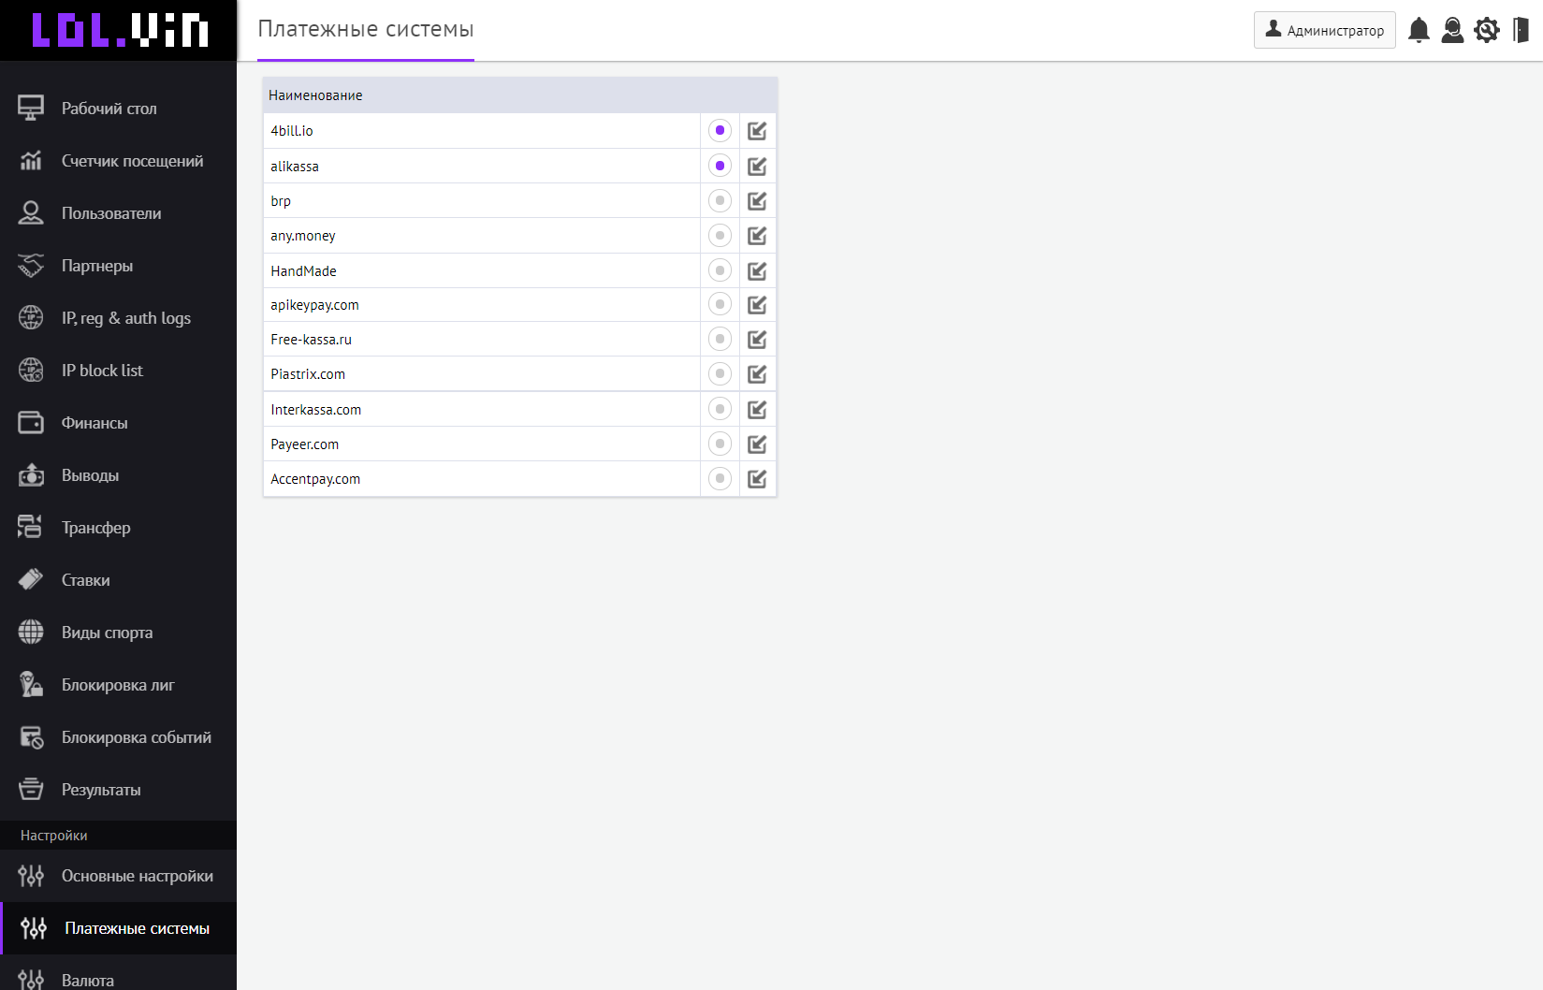Screen dimensions: 1543x990
Task: Turn off the 4bill.io toggle
Action: 720,130
